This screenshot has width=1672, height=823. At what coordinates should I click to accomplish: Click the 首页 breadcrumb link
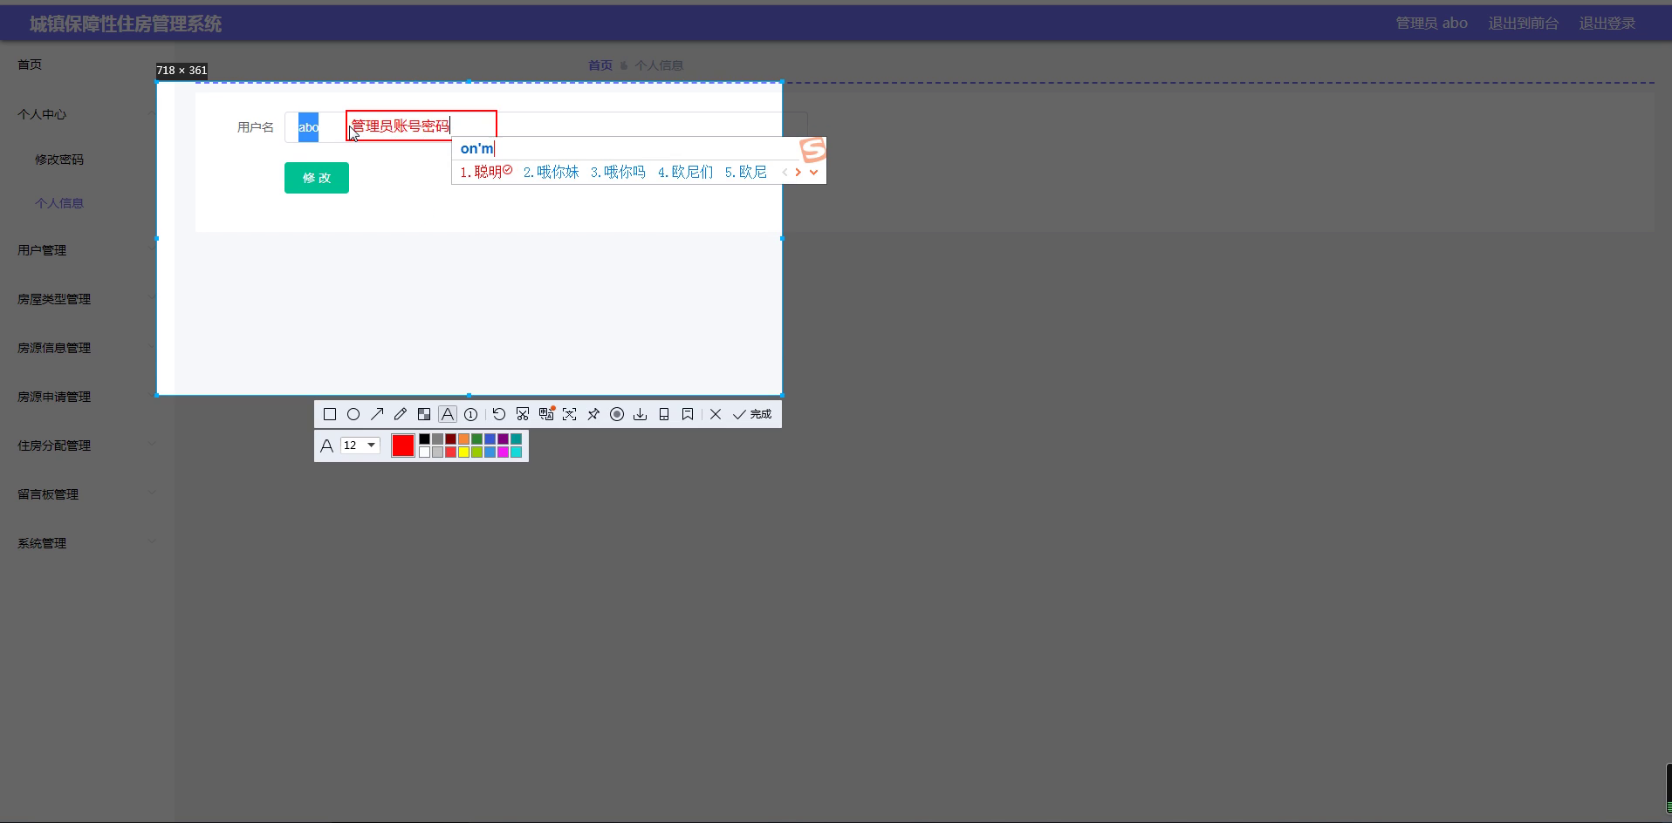(600, 65)
